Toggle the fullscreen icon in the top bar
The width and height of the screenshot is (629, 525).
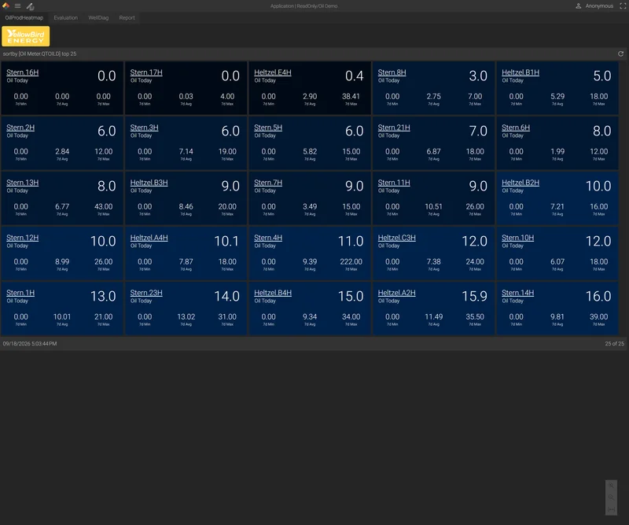click(623, 6)
